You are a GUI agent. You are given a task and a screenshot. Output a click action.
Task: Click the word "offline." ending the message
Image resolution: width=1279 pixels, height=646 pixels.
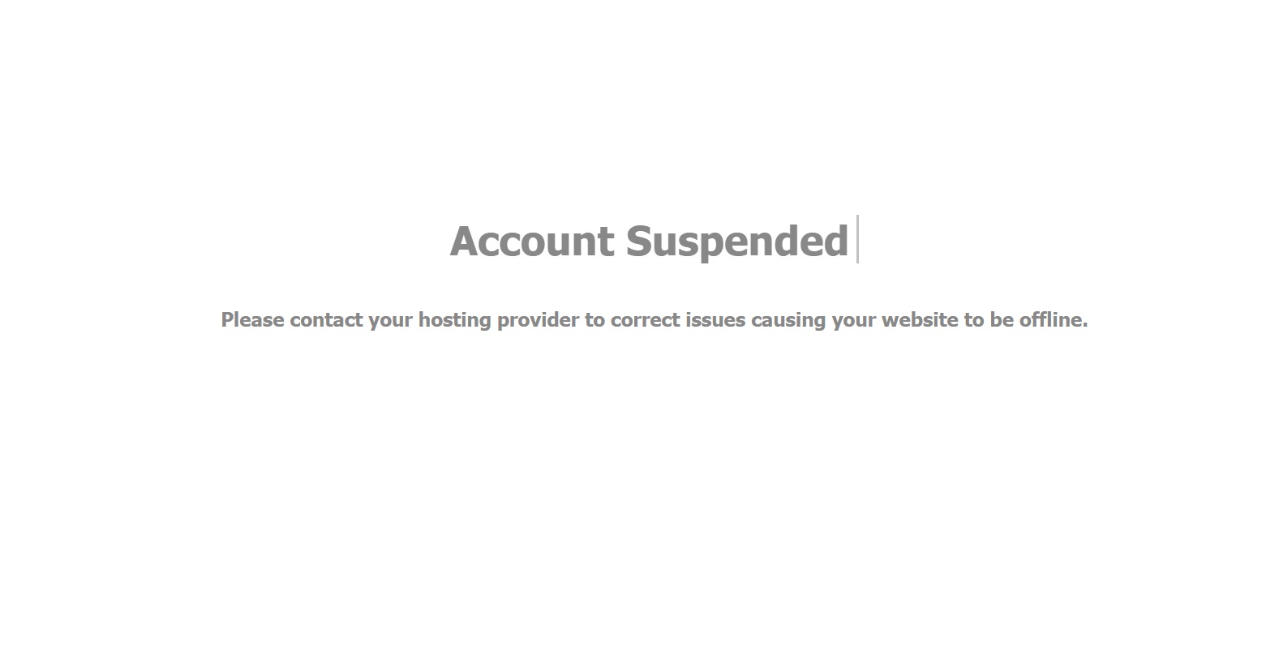[x=1054, y=319]
